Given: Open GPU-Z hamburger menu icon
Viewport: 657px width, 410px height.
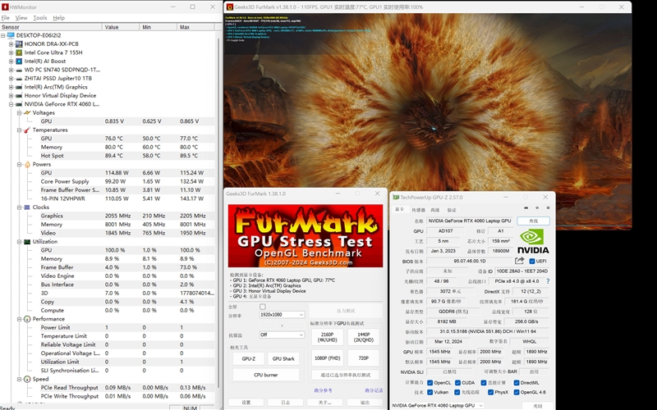Looking at the screenshot, I should [548, 208].
